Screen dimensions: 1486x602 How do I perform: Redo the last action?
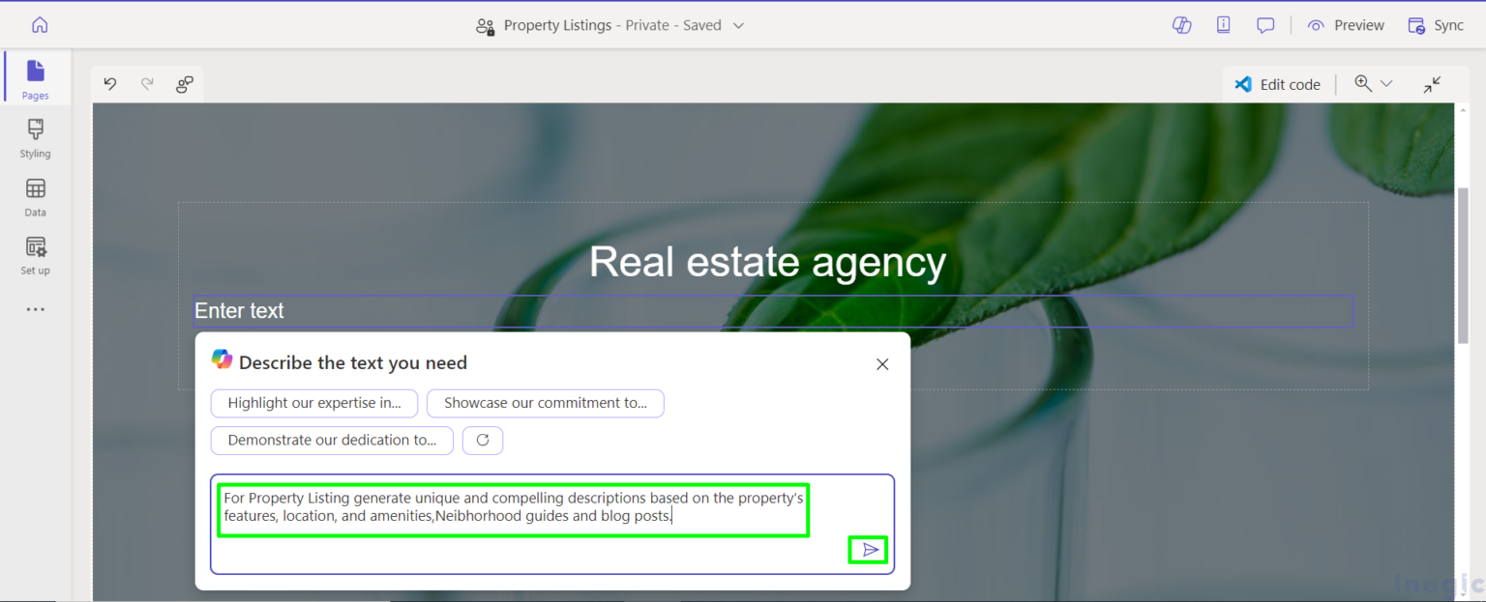coord(147,84)
